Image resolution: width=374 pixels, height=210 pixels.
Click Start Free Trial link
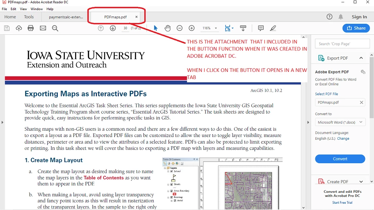342,203
